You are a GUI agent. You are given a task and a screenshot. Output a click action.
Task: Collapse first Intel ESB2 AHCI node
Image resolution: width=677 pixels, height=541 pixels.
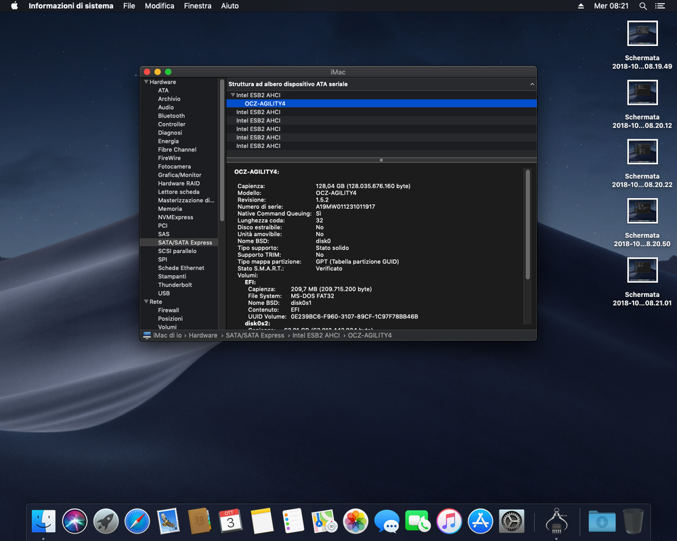pos(233,95)
